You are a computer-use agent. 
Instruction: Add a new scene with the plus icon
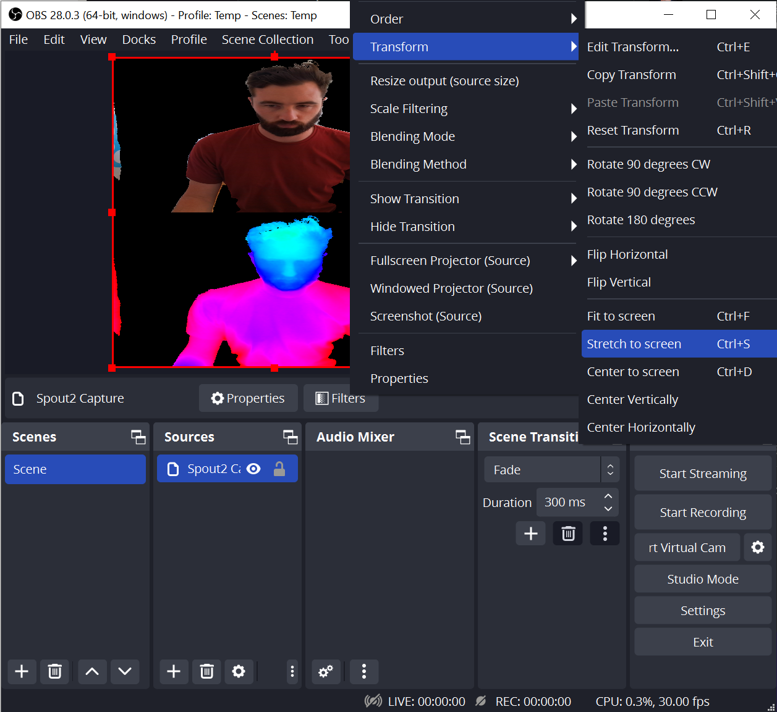22,672
